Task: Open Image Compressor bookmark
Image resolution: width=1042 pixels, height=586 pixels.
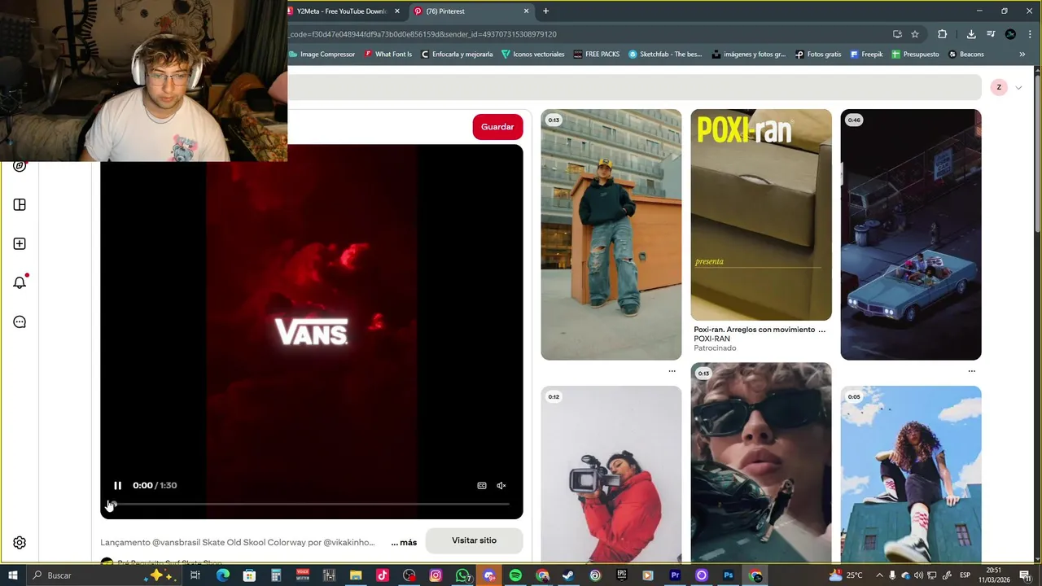Action: click(x=322, y=55)
